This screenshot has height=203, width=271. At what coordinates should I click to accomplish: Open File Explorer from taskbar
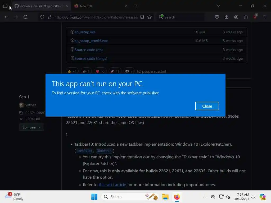[x=165, y=197]
